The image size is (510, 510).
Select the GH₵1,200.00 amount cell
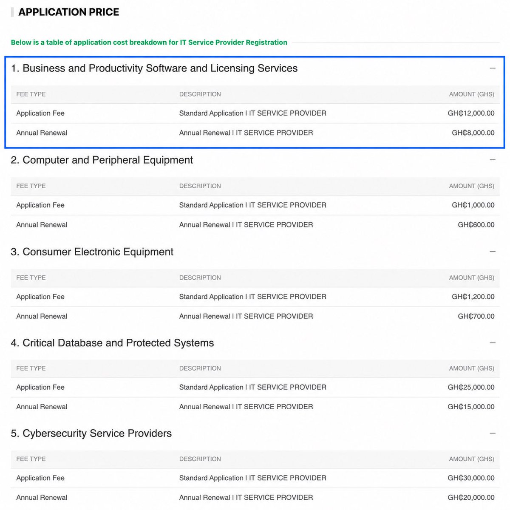(x=473, y=297)
